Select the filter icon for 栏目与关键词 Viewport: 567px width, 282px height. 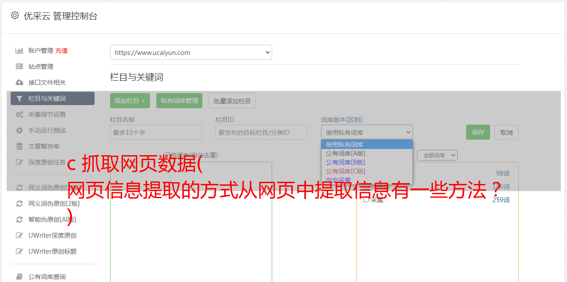[20, 98]
